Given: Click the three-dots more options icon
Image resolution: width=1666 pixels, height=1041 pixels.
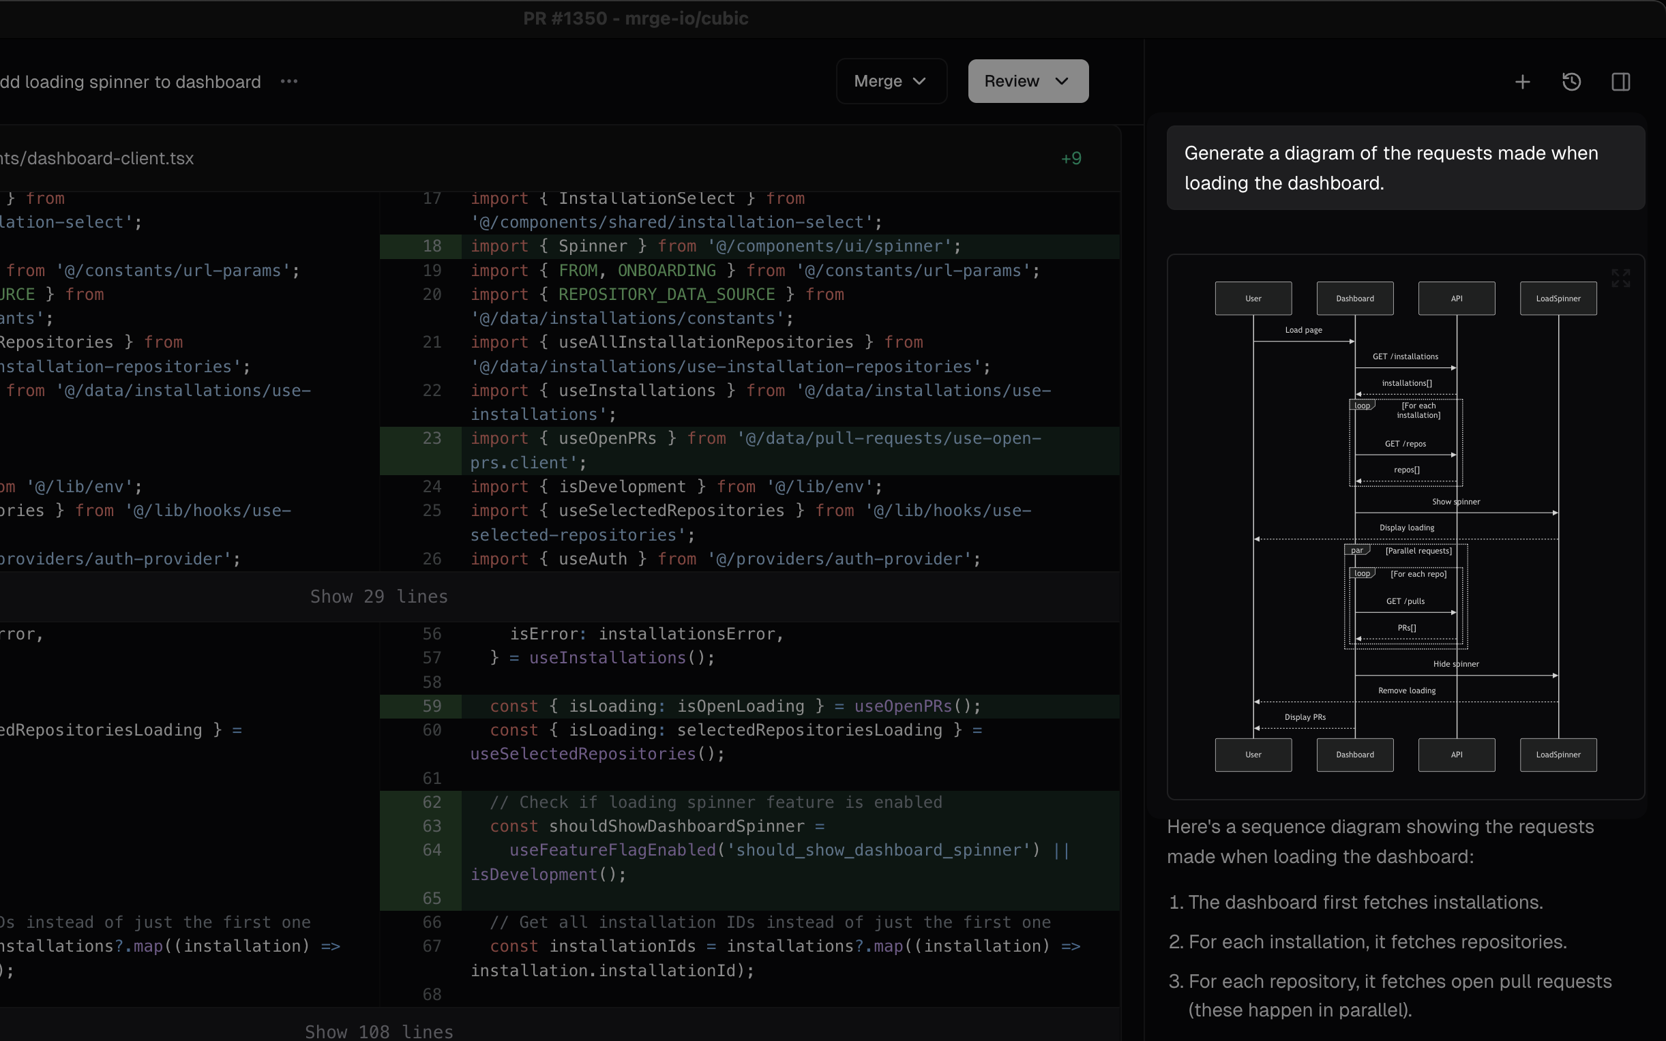Looking at the screenshot, I should tap(289, 81).
